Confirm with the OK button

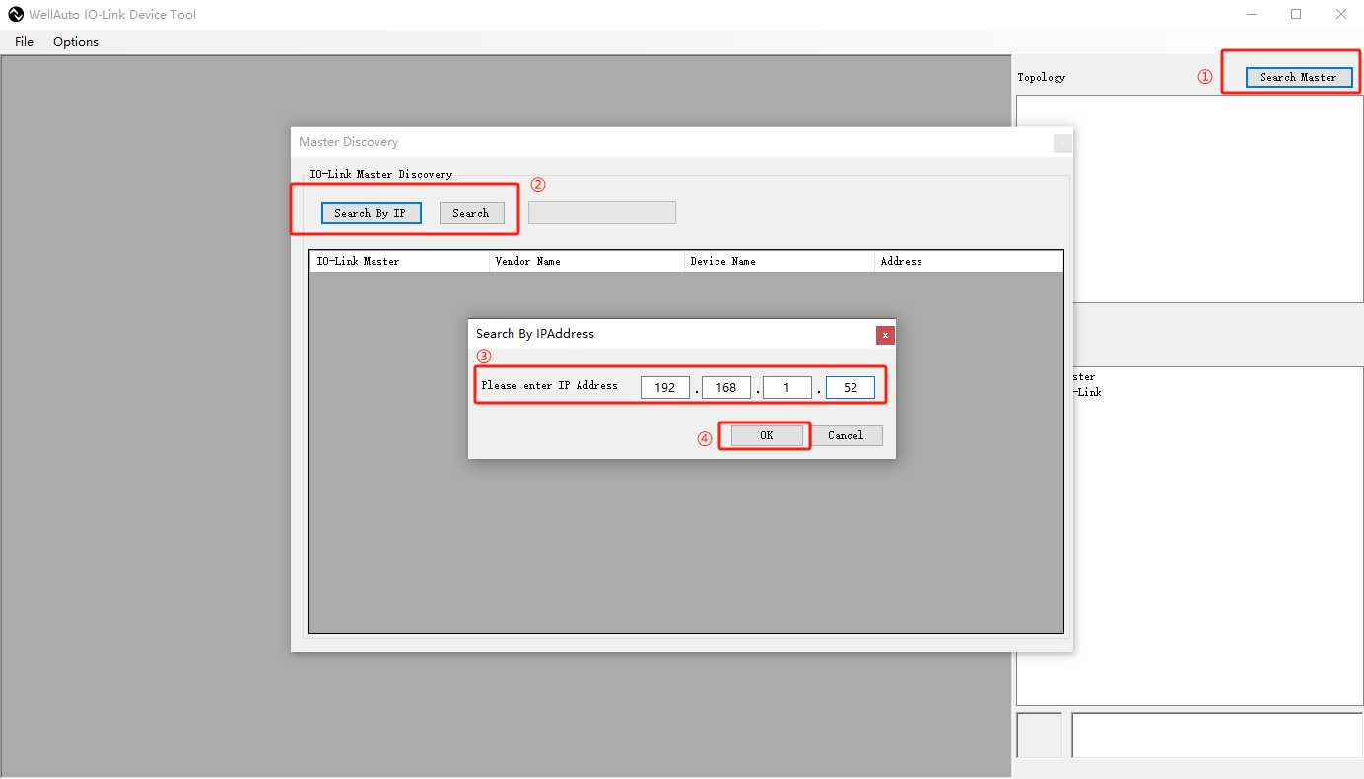(x=767, y=435)
